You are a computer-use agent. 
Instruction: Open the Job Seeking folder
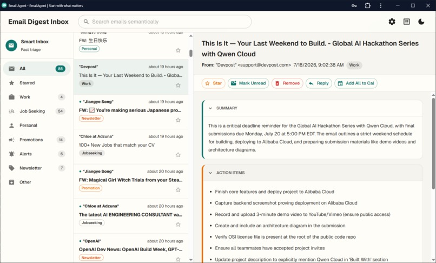[x=37, y=111]
